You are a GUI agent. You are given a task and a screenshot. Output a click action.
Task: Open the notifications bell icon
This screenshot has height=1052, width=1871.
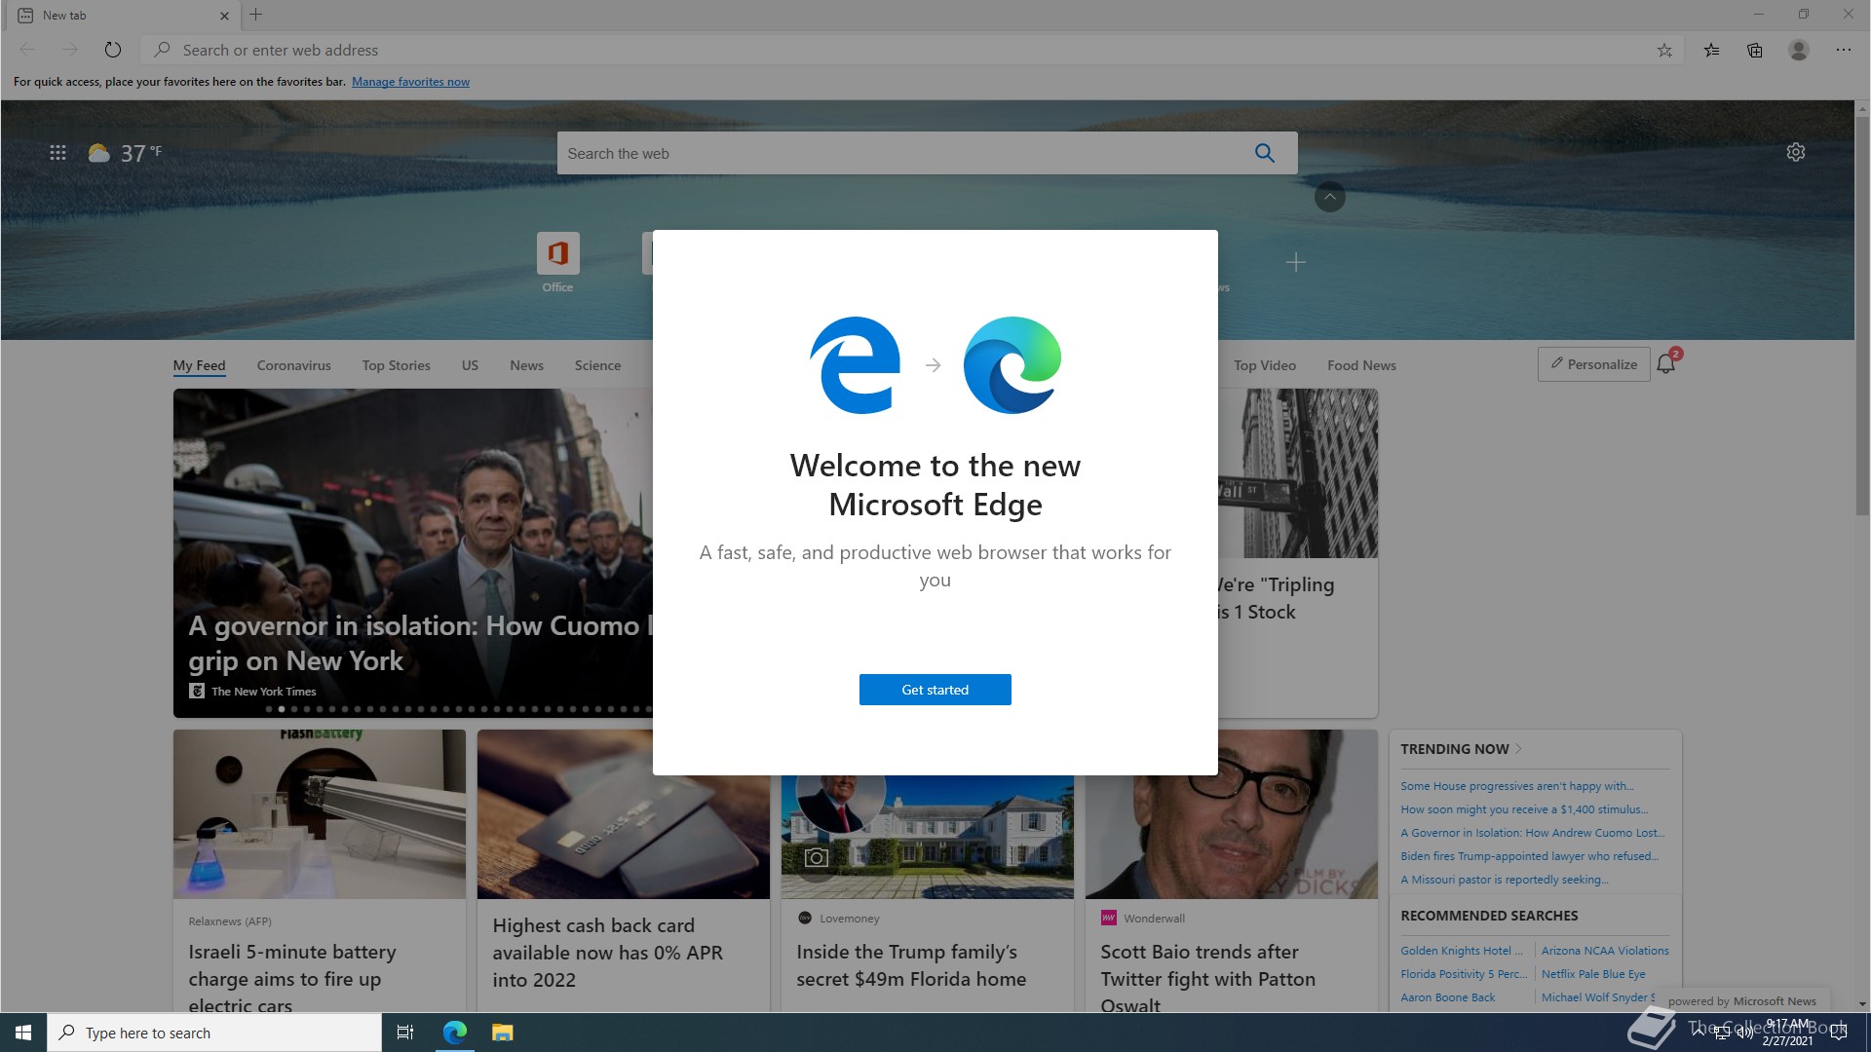click(x=1666, y=363)
